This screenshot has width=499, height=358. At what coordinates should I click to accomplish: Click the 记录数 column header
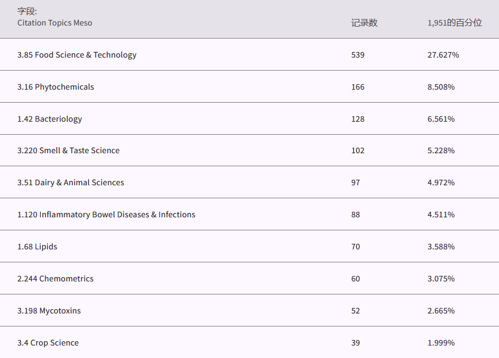coord(364,23)
